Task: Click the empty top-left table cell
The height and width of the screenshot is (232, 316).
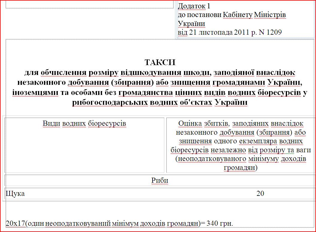Action: tap(89, 4)
